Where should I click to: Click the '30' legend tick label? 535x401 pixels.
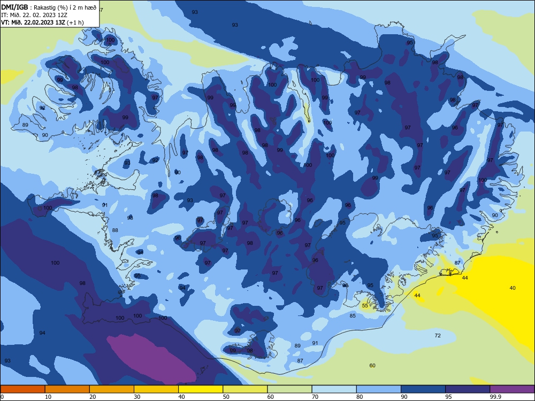click(x=137, y=397)
